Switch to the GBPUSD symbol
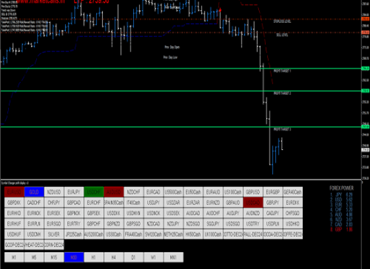Image resolution: width=370 pixels, height=269 pixels. point(253,192)
